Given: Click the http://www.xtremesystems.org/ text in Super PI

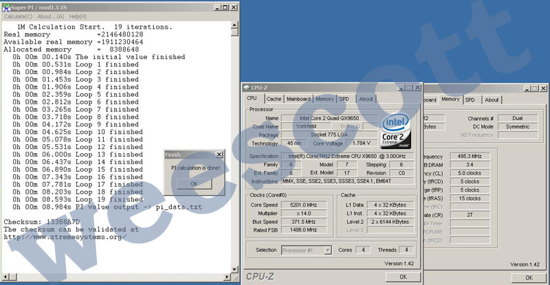Looking at the screenshot, I should (x=65, y=237).
